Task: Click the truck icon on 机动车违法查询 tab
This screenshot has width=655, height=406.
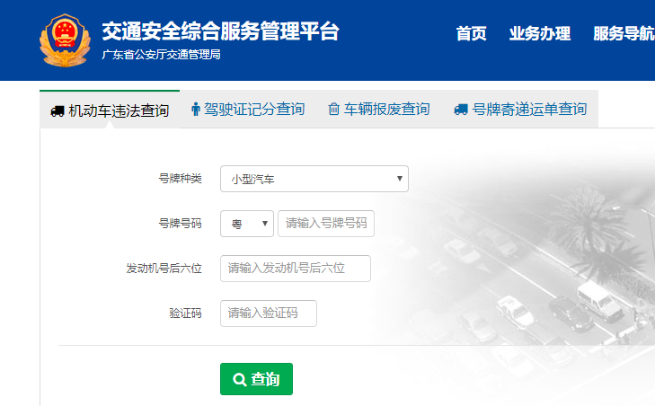Action: (x=58, y=111)
